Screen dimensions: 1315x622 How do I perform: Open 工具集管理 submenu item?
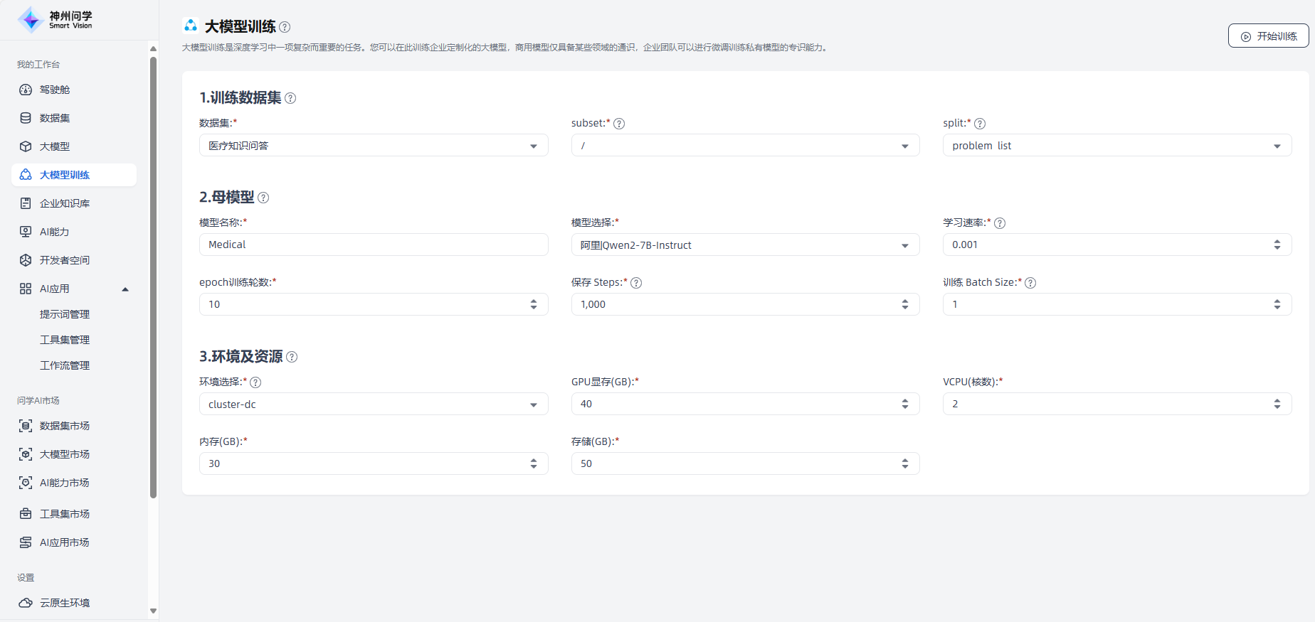click(65, 340)
